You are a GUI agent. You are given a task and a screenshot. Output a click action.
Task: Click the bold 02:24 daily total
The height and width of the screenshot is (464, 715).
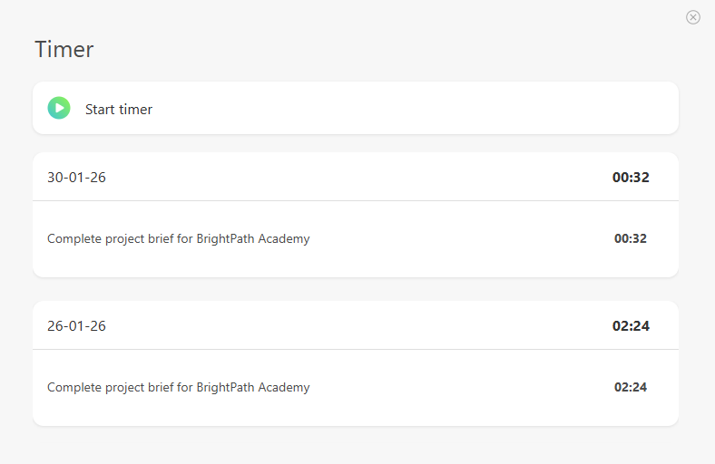pyautogui.click(x=631, y=326)
